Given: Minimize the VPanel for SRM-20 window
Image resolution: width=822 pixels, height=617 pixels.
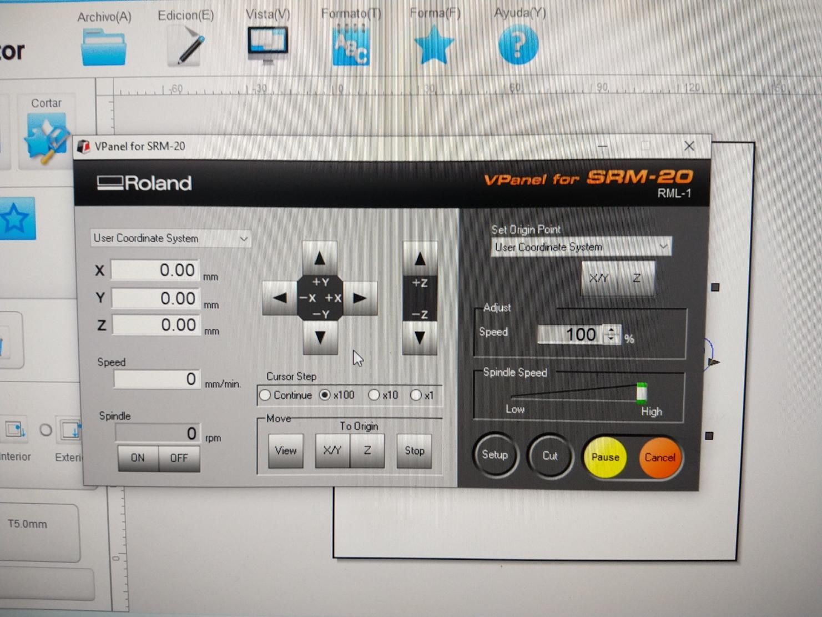Looking at the screenshot, I should [603, 146].
